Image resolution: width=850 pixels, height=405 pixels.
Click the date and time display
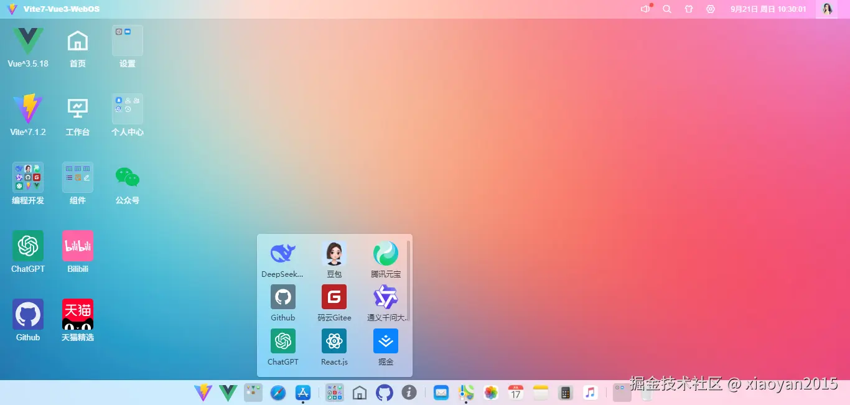[x=768, y=9]
